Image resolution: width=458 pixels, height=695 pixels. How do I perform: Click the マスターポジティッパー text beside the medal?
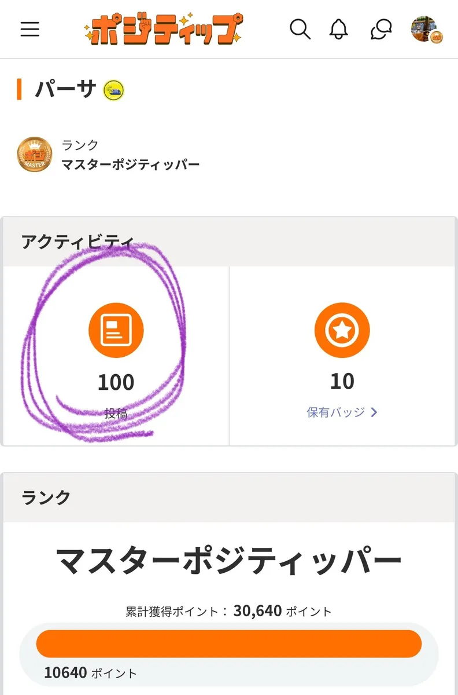131,164
